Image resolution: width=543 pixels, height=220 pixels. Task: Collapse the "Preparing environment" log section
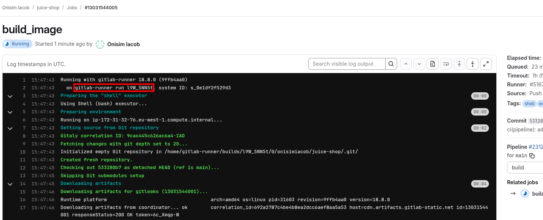pyautogui.click(x=10, y=112)
